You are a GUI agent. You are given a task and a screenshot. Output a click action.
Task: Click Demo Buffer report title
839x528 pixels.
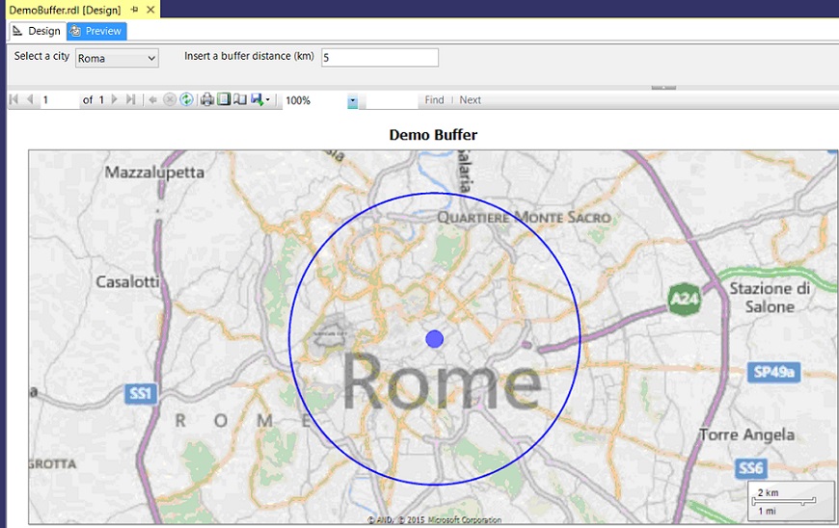point(433,135)
